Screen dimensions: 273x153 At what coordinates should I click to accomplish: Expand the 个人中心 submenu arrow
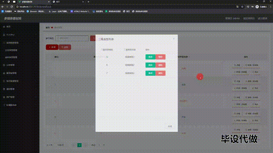[36, 35]
